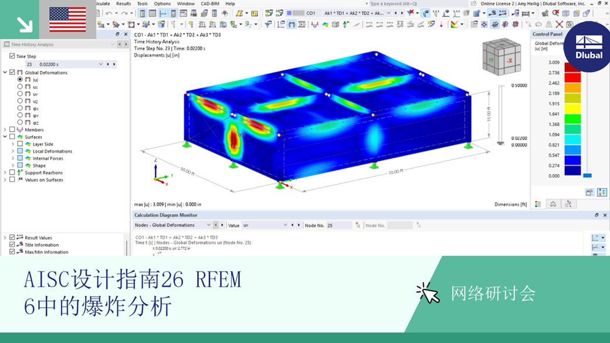The image size is (610, 343).
Task: Click the Control Panel scale settings icon
Action: click(601, 192)
